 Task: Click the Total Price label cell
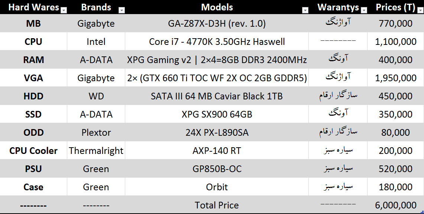[x=217, y=205]
